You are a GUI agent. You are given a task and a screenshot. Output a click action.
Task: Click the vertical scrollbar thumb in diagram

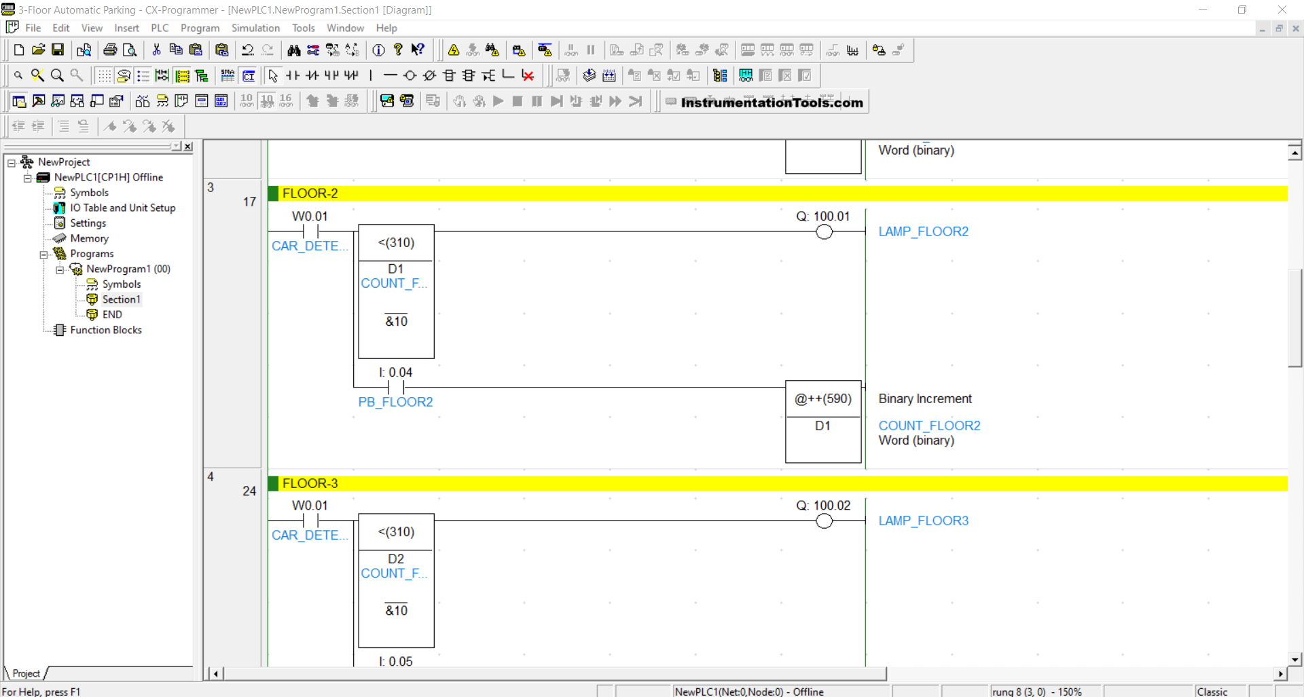[x=1294, y=318]
